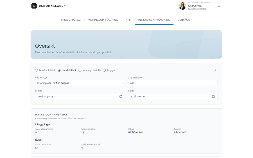
Task: Switch to the Visningsuppföljning tab
Action: 103,20
